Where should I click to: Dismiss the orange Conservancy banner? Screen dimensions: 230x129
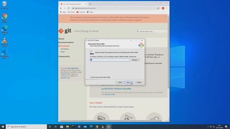(166, 16)
